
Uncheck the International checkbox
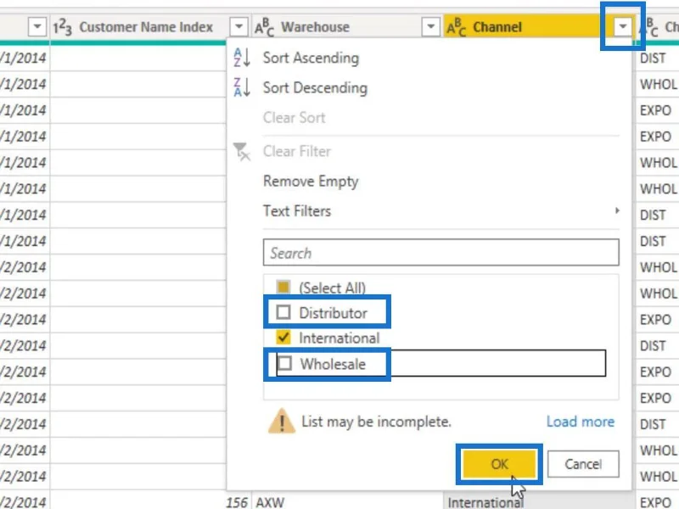(x=283, y=337)
